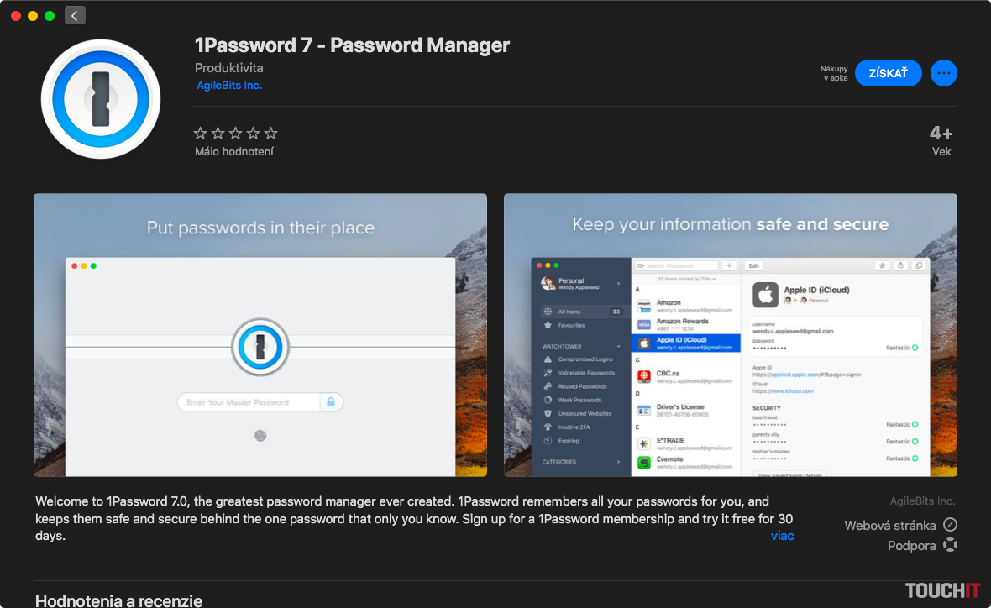Click the first rating star

tap(200, 133)
